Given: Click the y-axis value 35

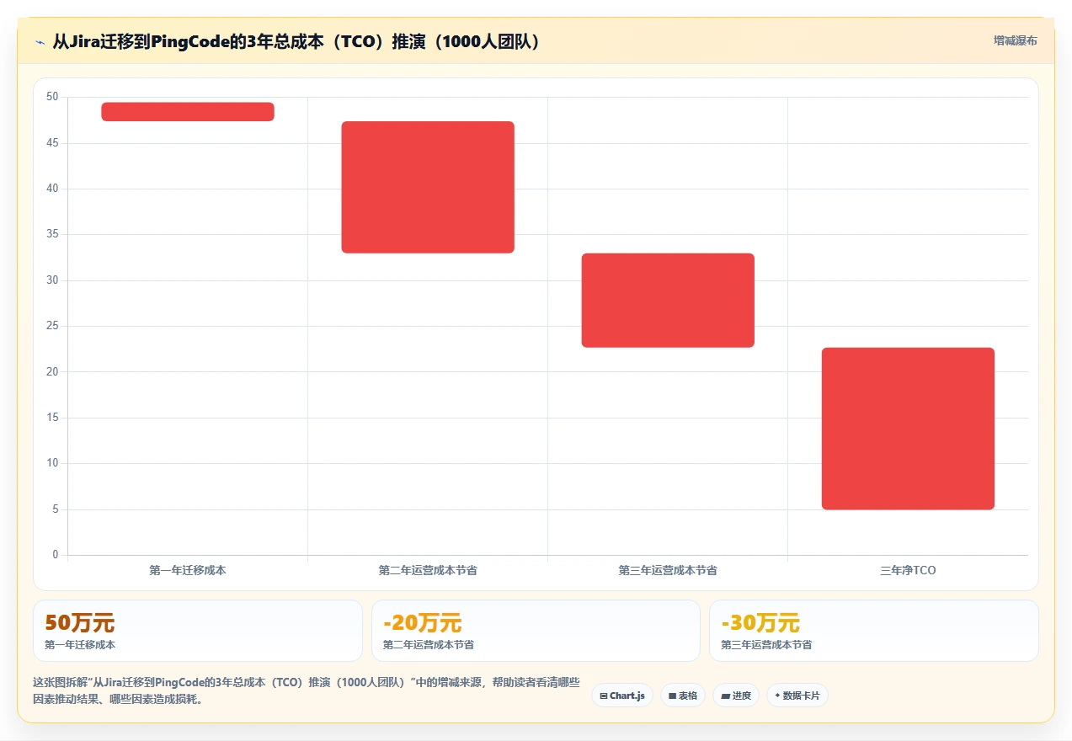Looking at the screenshot, I should point(52,234).
